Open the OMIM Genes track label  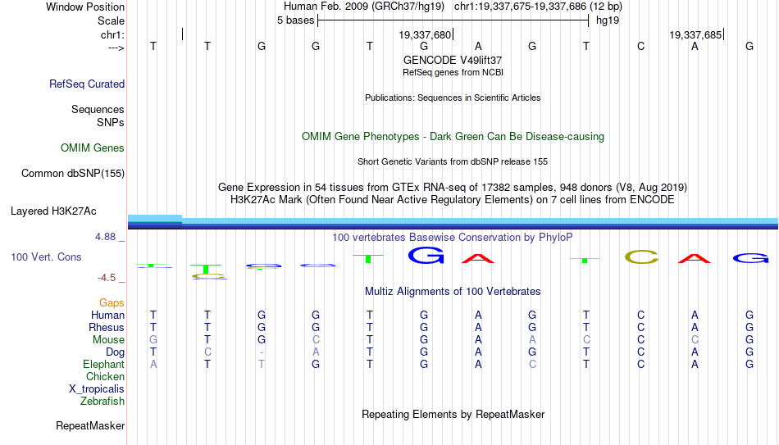(93, 148)
